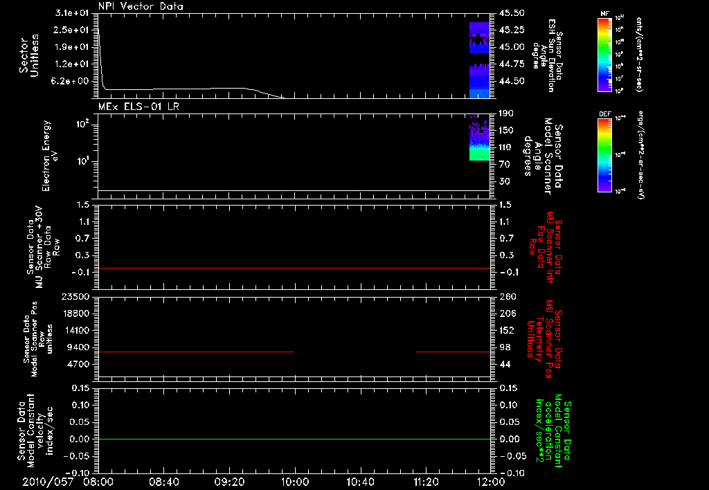Click the '2010/057' date label
The width and height of the screenshot is (709, 490).
[x=48, y=482]
